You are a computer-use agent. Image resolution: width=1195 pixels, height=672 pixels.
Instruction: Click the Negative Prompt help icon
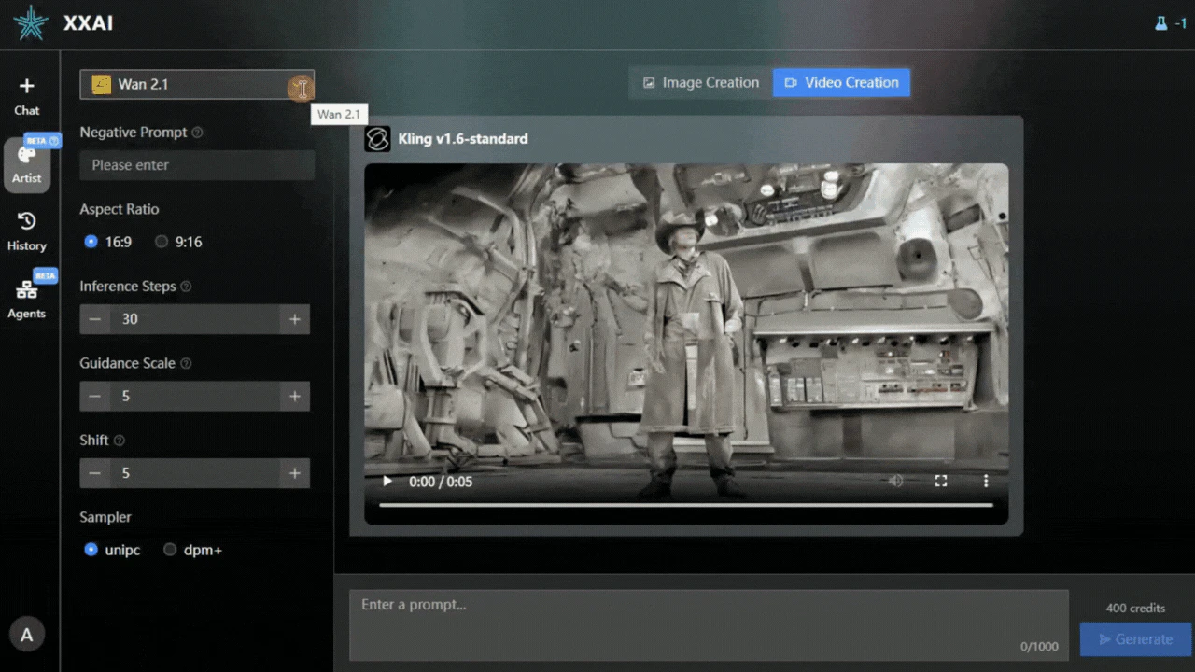pos(197,133)
